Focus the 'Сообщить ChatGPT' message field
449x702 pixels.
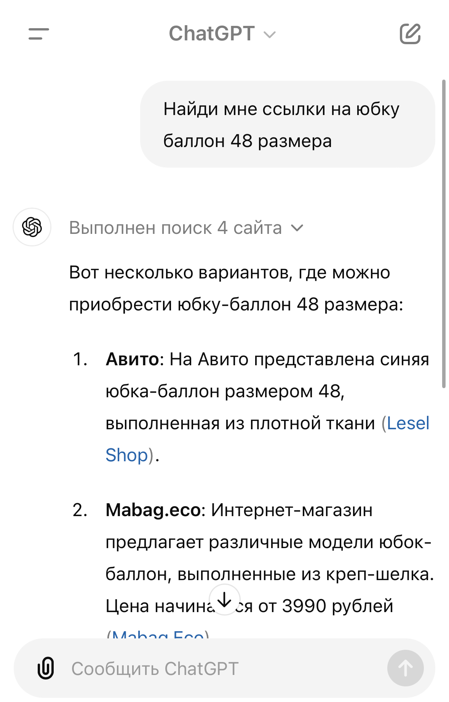point(224,668)
